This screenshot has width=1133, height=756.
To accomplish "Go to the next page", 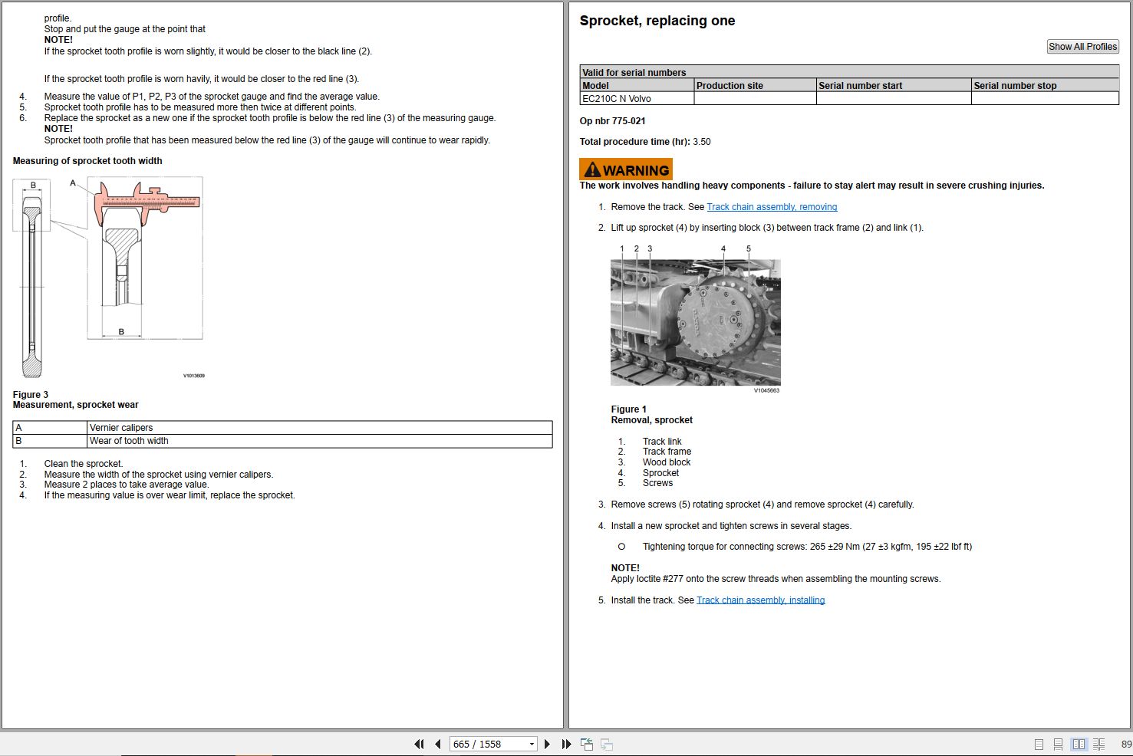I will pos(547,744).
